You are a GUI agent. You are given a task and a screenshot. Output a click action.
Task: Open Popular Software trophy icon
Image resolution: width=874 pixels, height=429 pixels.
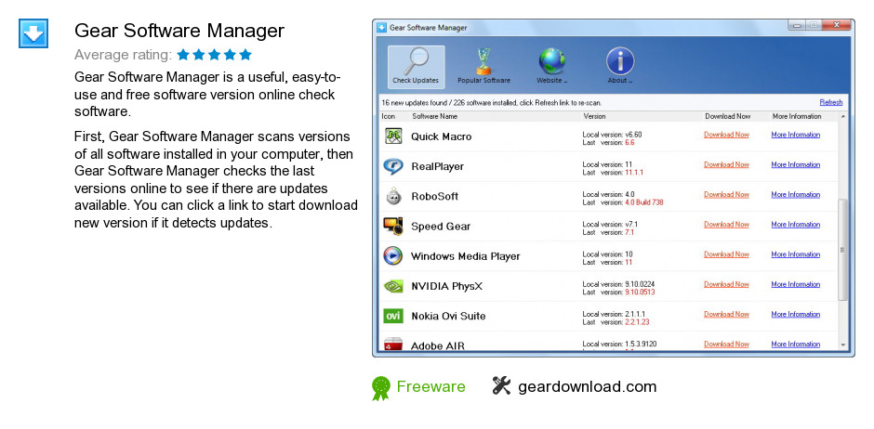click(483, 68)
